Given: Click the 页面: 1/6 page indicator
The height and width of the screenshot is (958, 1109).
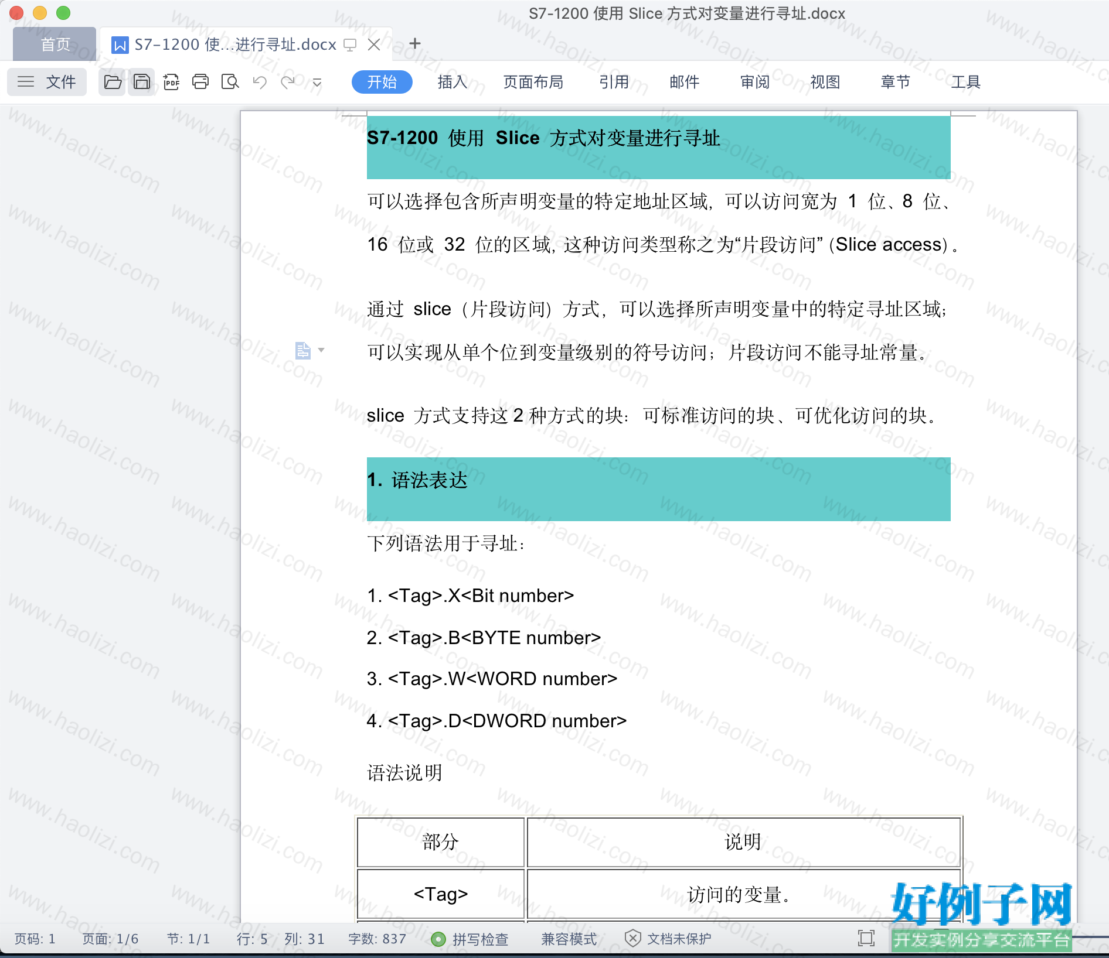Looking at the screenshot, I should (x=110, y=939).
